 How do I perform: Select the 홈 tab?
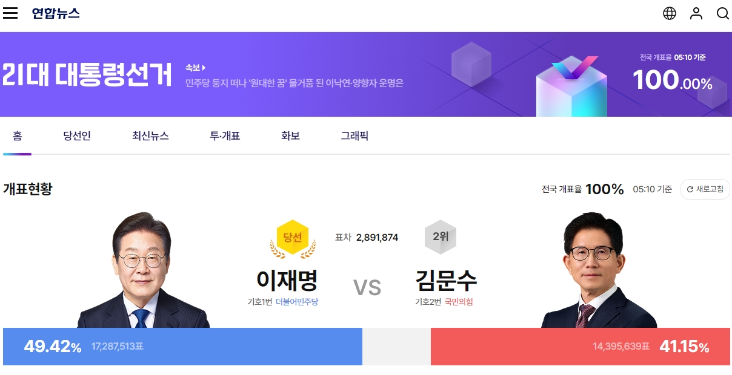coord(18,136)
